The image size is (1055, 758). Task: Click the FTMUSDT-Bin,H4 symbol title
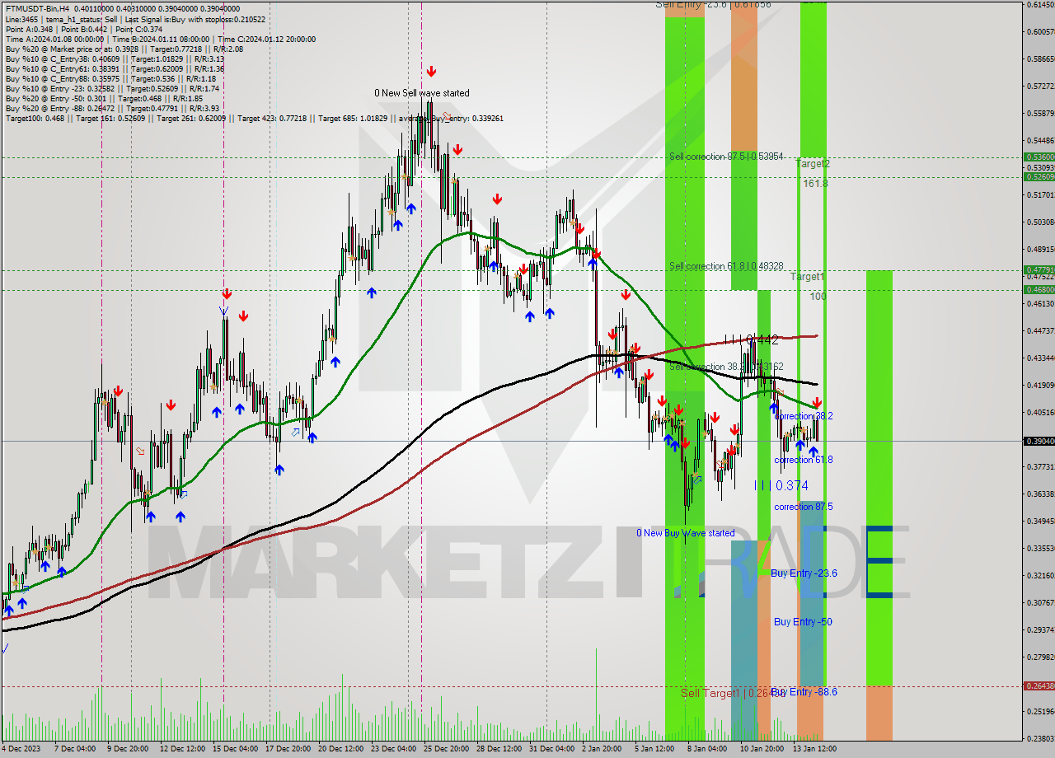pos(35,8)
